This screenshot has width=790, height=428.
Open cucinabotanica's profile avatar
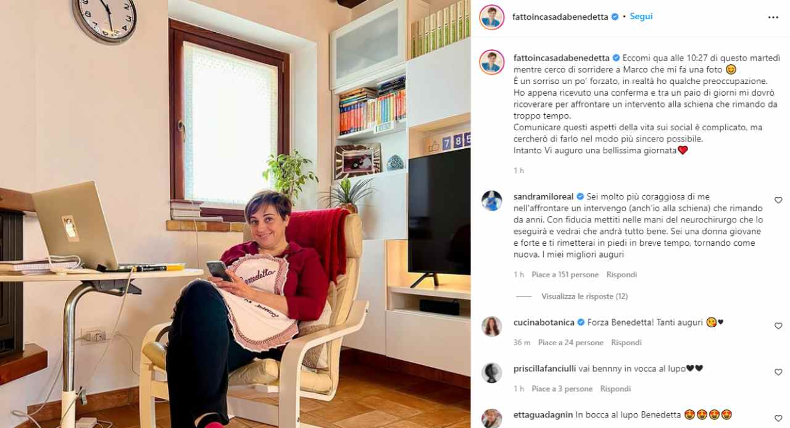tap(492, 326)
